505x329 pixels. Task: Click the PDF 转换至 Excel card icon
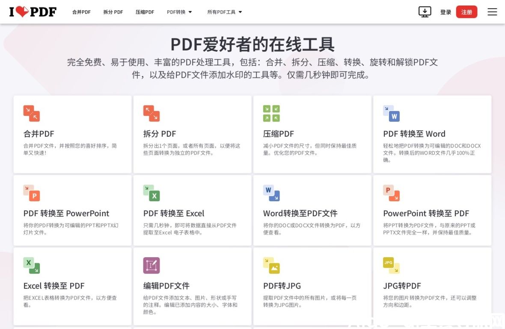(x=151, y=193)
